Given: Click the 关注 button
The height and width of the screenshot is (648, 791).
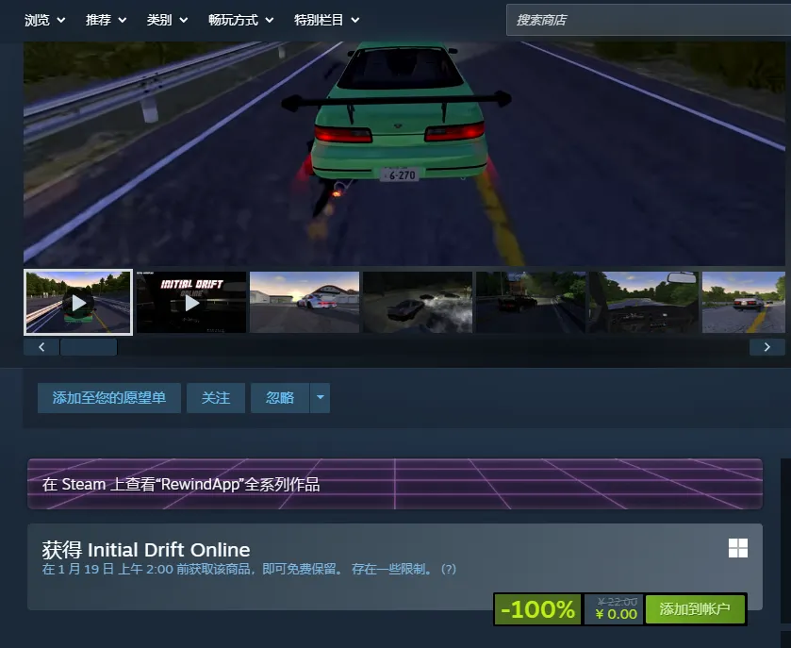Looking at the screenshot, I should tap(216, 398).
